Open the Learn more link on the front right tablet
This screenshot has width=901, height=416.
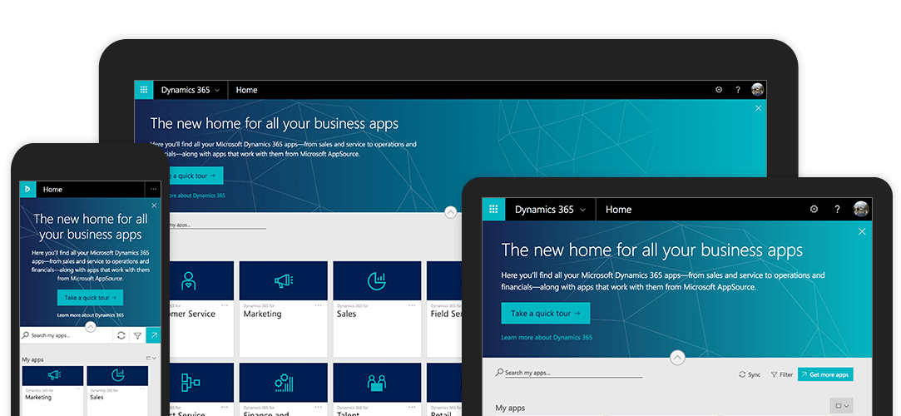tap(547, 337)
